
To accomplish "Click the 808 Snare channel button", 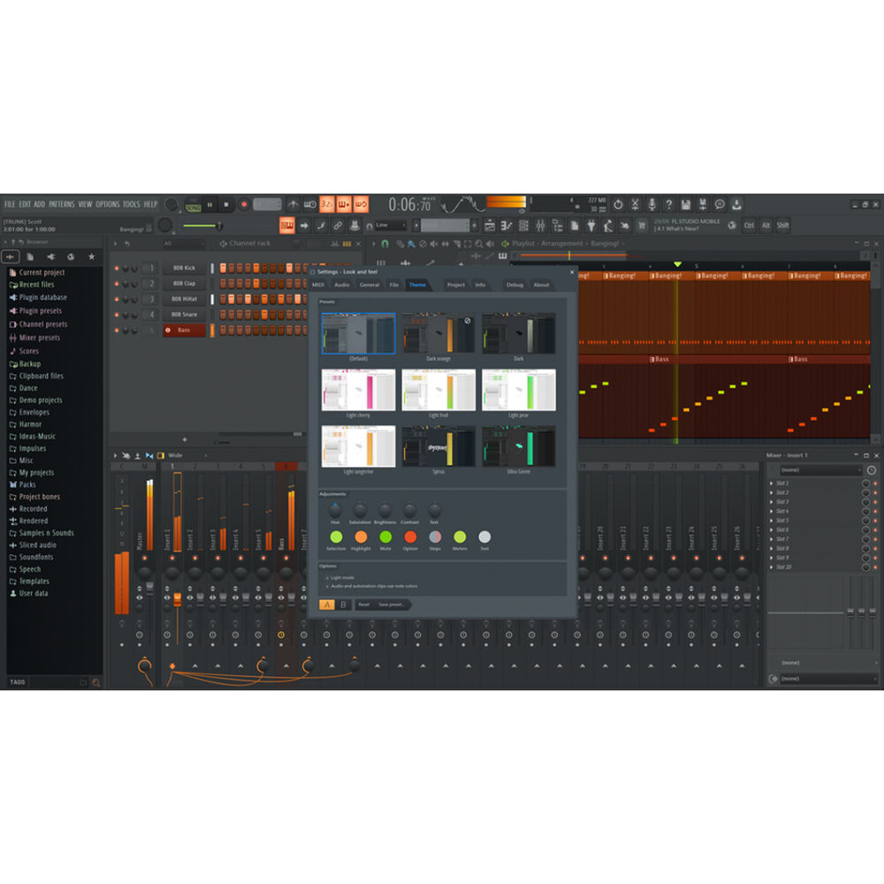I will pyautogui.click(x=184, y=314).
